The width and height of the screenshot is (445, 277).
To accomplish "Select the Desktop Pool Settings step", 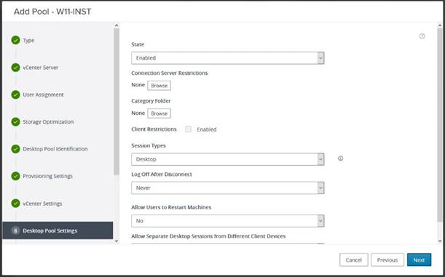I will coord(58,230).
